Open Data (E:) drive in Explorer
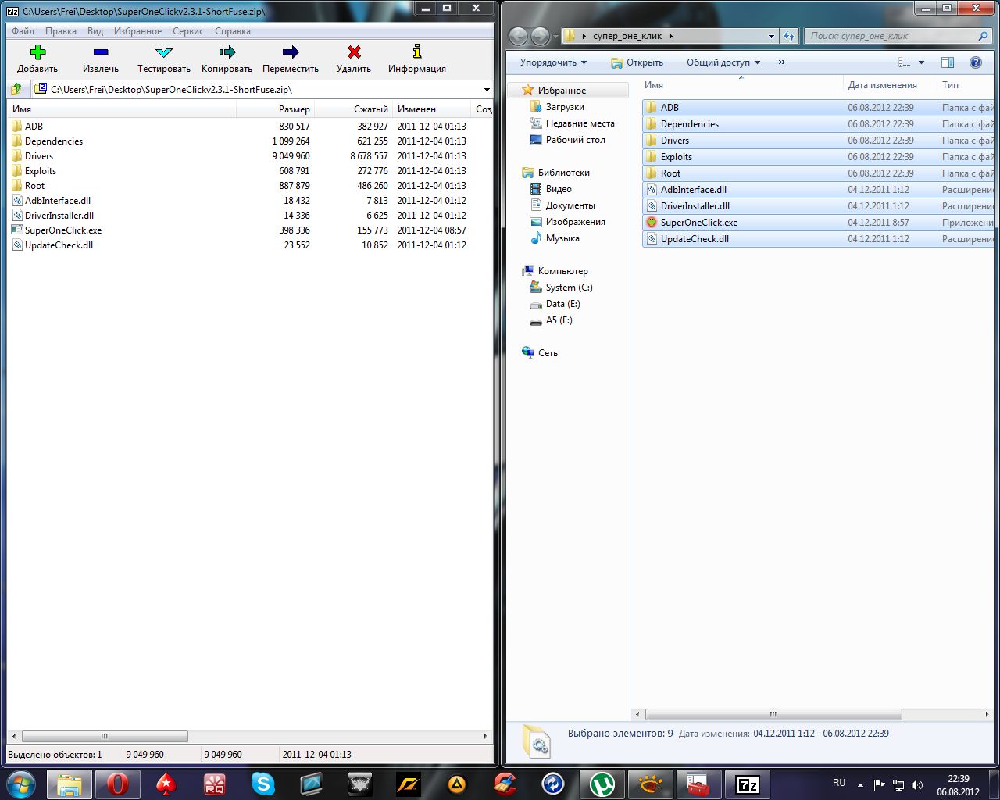The image size is (1000, 800). click(x=562, y=304)
